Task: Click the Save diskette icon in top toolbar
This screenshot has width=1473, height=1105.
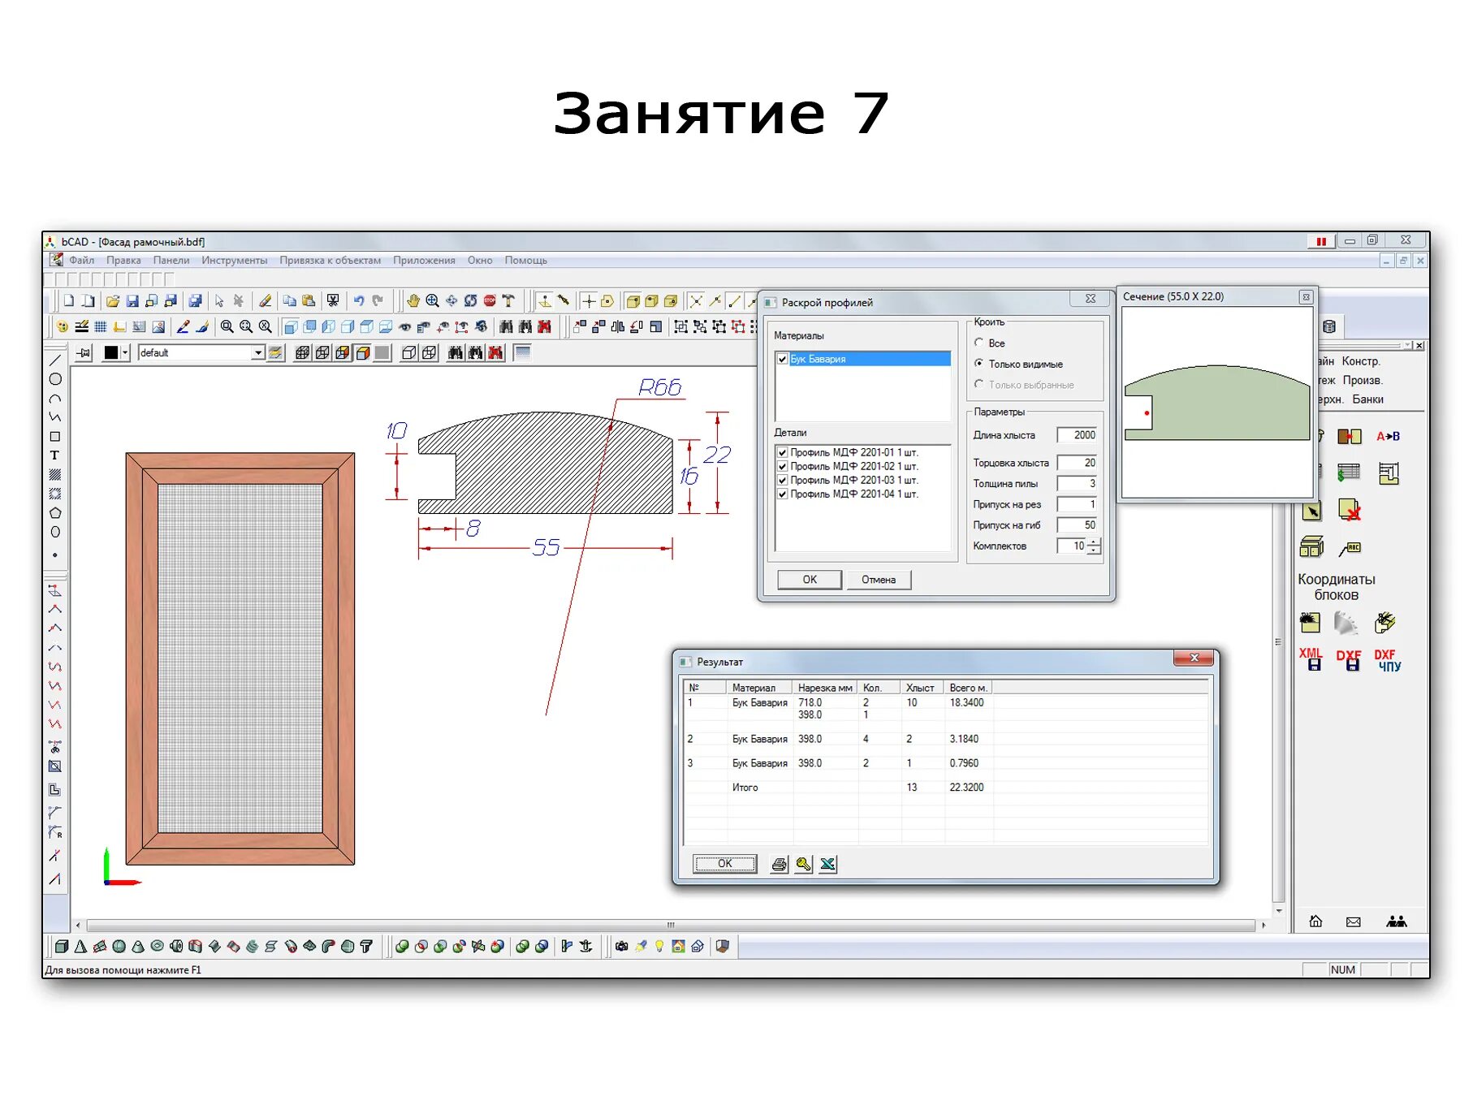Action: click(x=132, y=301)
